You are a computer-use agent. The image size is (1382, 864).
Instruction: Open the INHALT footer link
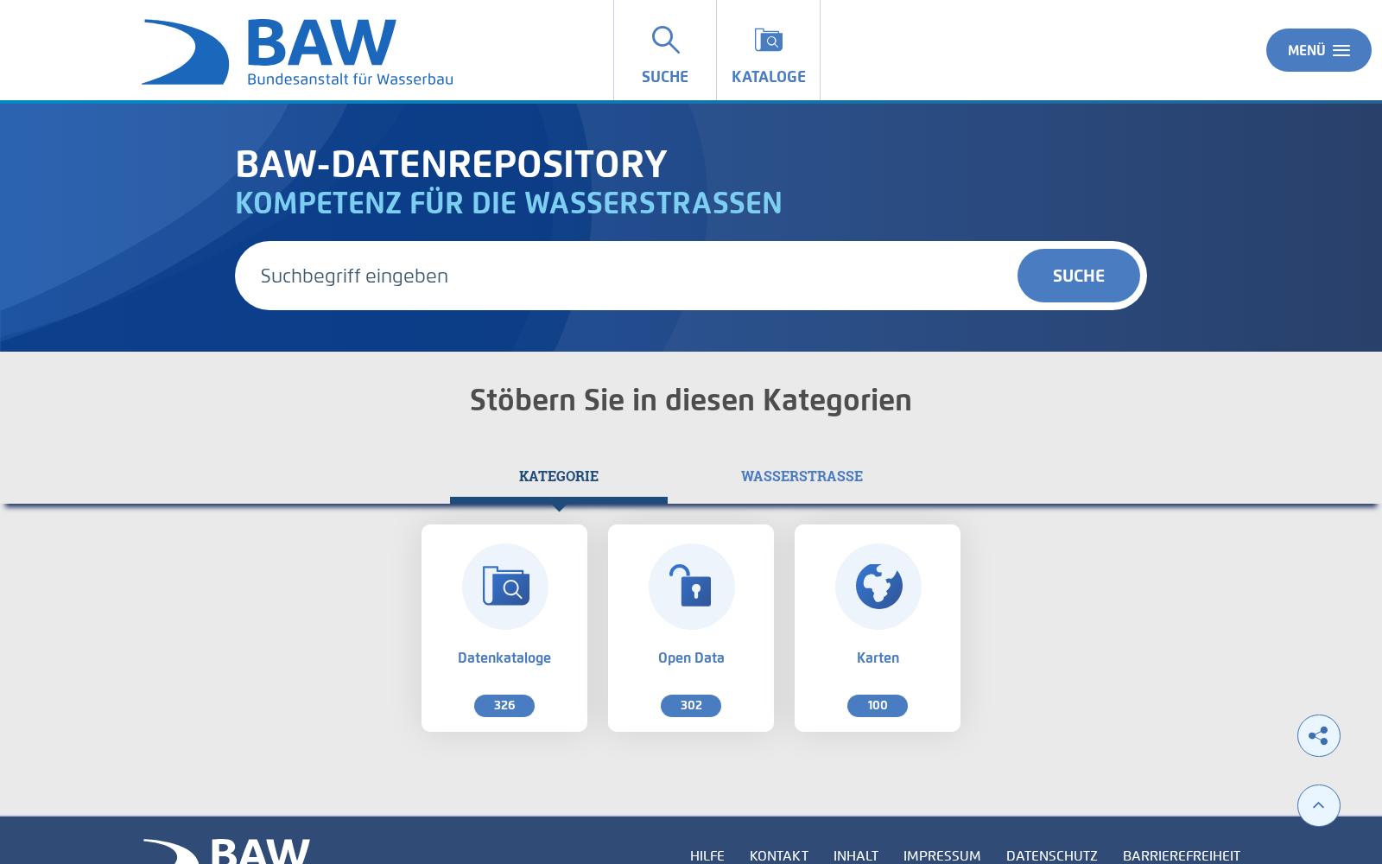coord(856,855)
